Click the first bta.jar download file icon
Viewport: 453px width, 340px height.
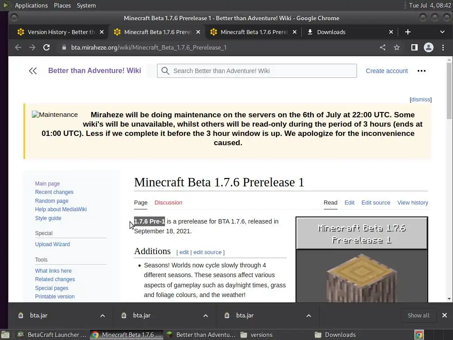[x=21, y=315]
